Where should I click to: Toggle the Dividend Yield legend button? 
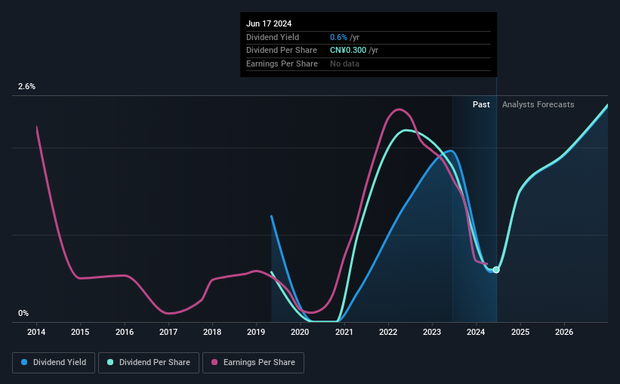pyautogui.click(x=54, y=363)
